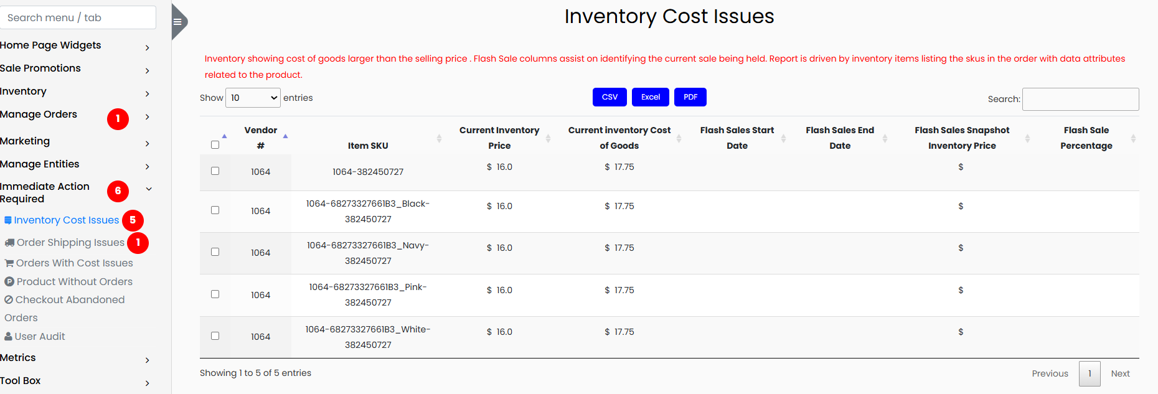Go to the Next page of results
The width and height of the screenshot is (1158, 394).
pos(1120,373)
